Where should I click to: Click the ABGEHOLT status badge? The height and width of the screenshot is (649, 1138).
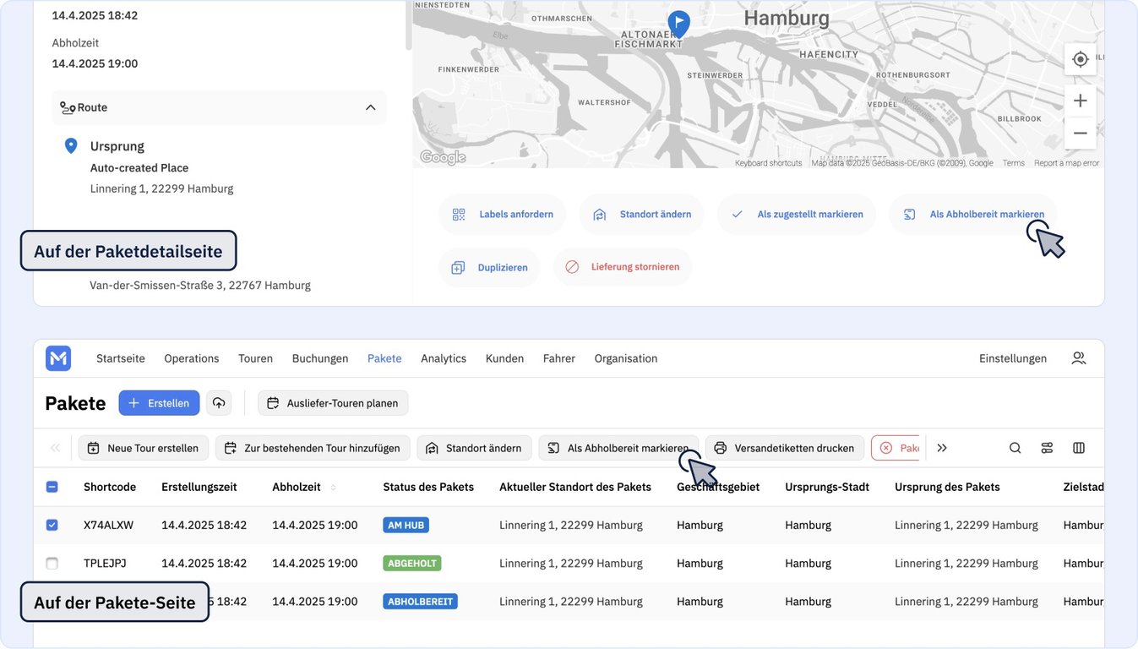[412, 563]
